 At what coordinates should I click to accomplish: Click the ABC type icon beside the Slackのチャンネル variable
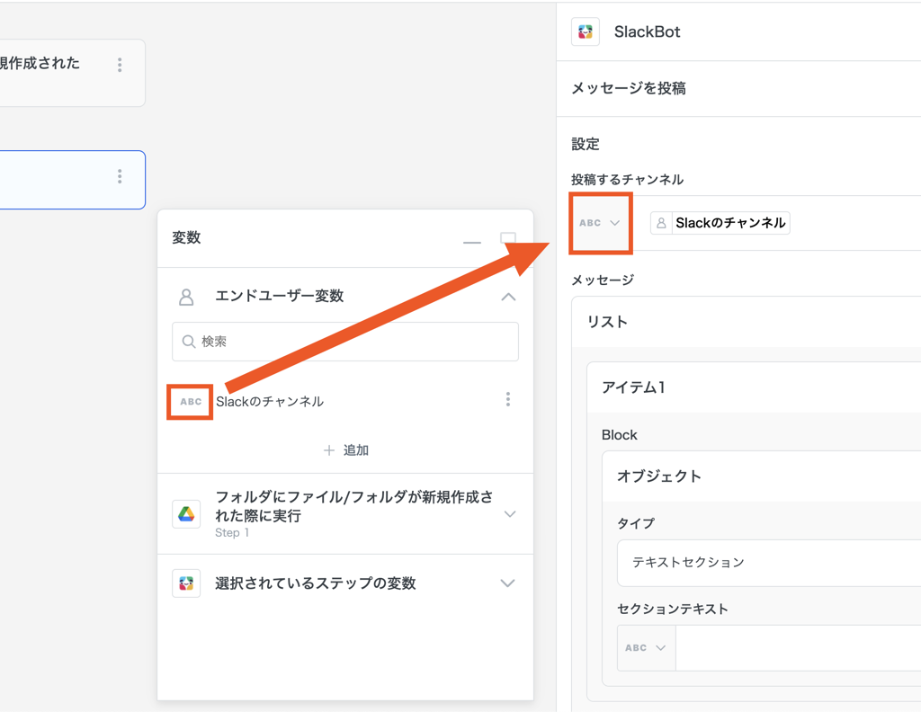(191, 402)
